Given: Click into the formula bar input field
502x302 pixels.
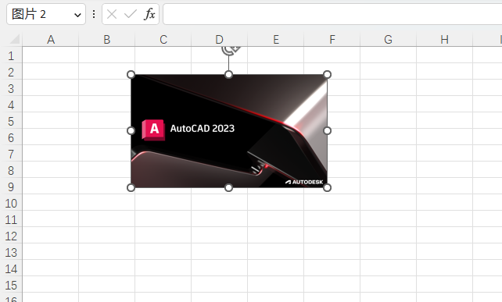Looking at the screenshot, I should point(332,14).
